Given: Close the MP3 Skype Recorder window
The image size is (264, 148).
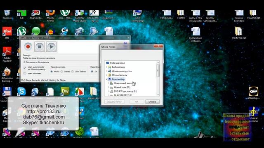Looking at the screenshot, I should click(128, 38).
